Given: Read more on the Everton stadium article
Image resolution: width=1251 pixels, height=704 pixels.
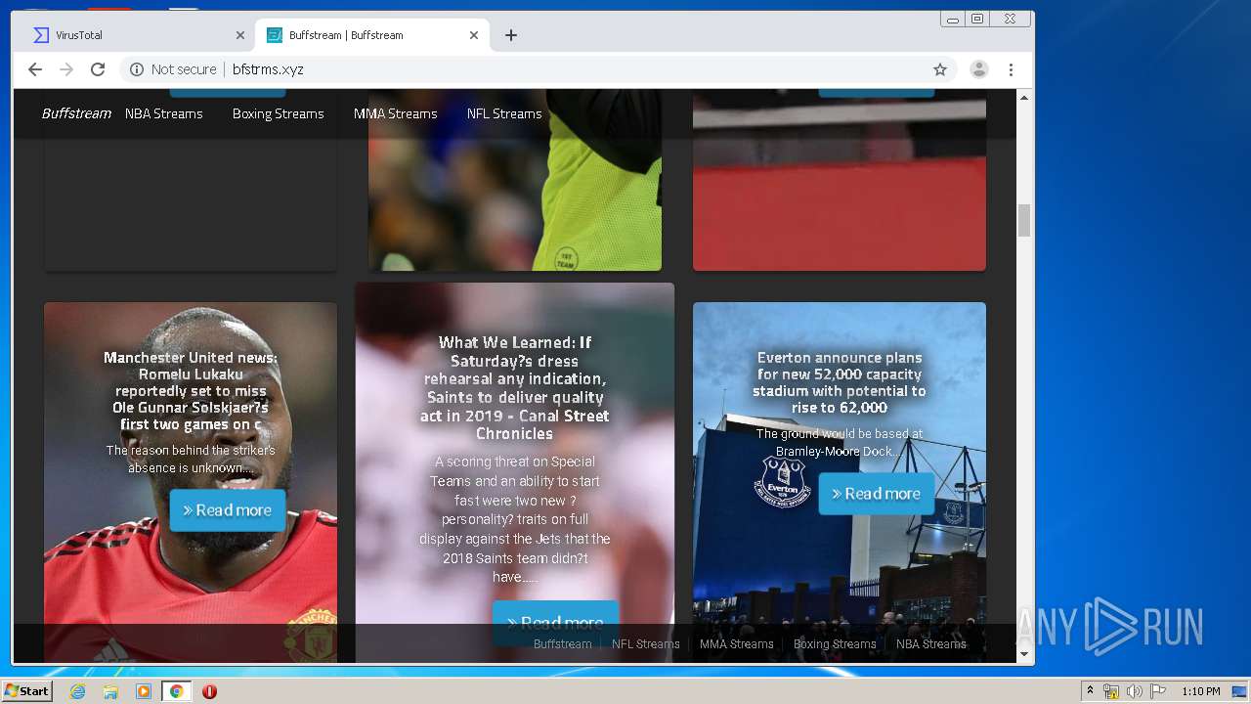Looking at the screenshot, I should point(877,494).
